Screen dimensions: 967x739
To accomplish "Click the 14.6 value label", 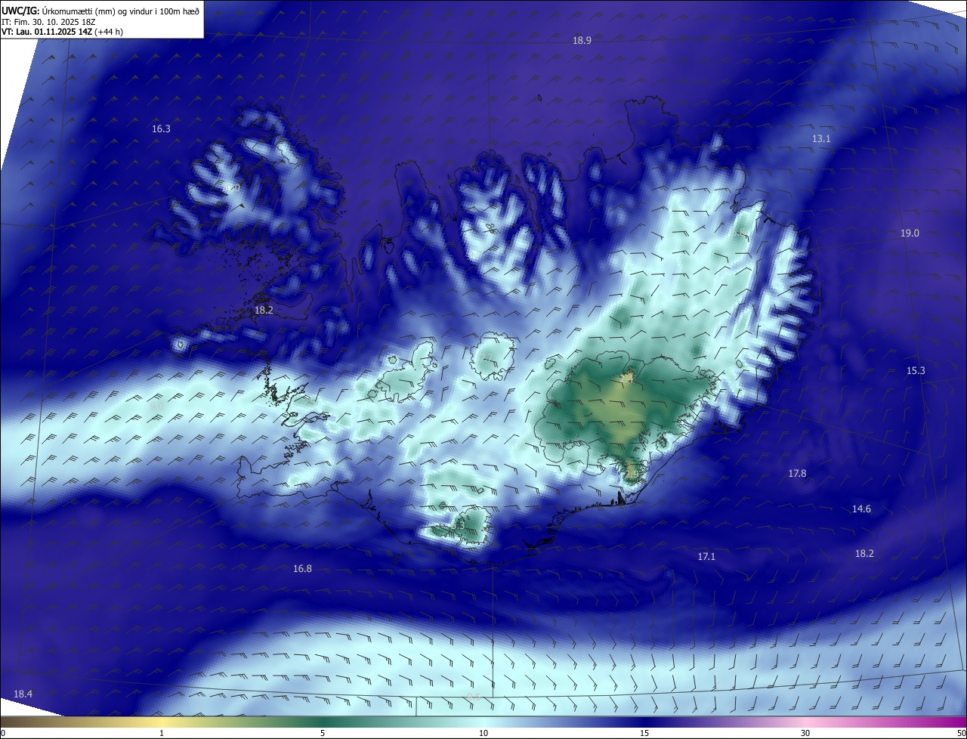I will 861,509.
